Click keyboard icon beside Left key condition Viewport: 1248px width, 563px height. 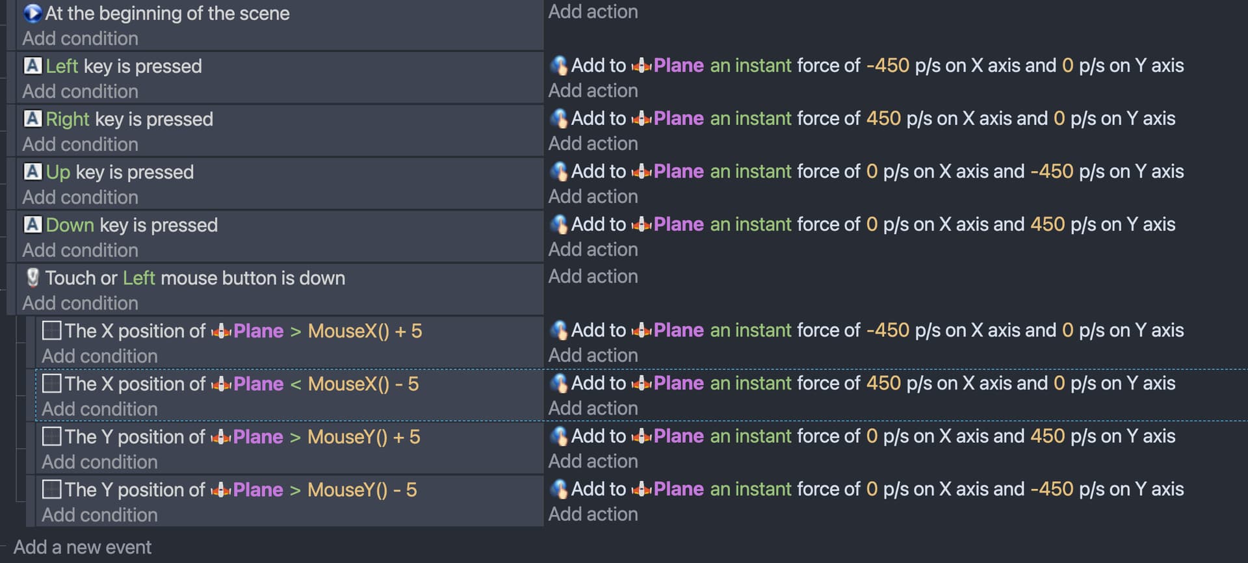click(32, 66)
